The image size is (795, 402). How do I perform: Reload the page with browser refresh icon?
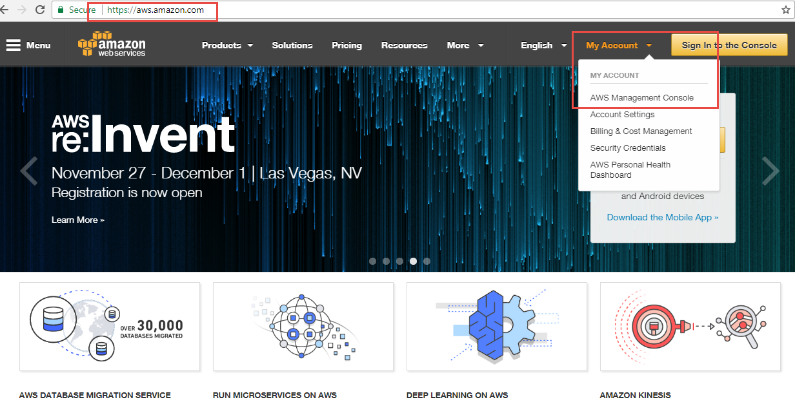pyautogui.click(x=40, y=10)
